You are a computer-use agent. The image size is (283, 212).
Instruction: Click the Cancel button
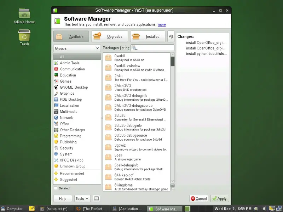[199, 199]
